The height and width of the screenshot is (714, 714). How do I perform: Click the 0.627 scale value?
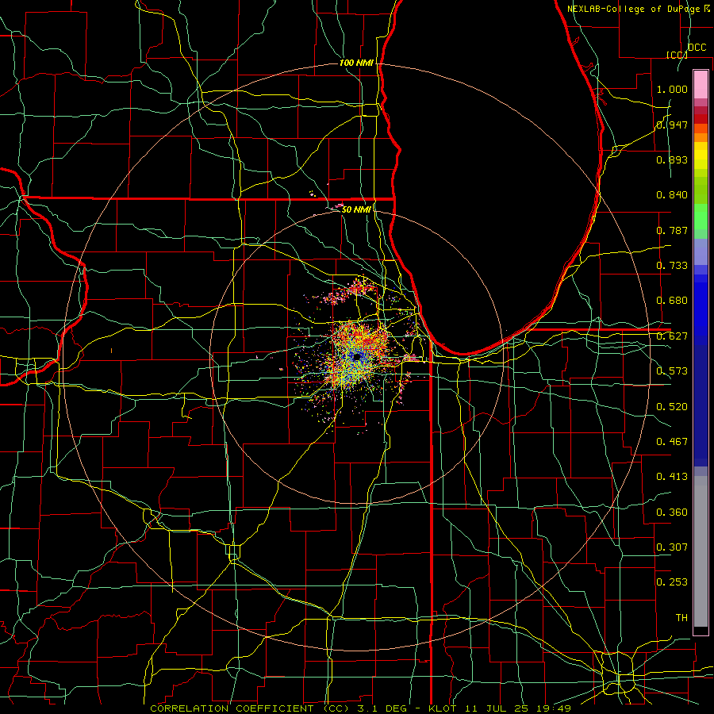pyautogui.click(x=672, y=336)
